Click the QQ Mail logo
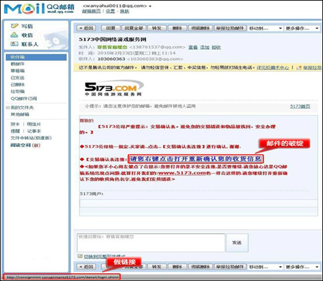 (39, 8)
